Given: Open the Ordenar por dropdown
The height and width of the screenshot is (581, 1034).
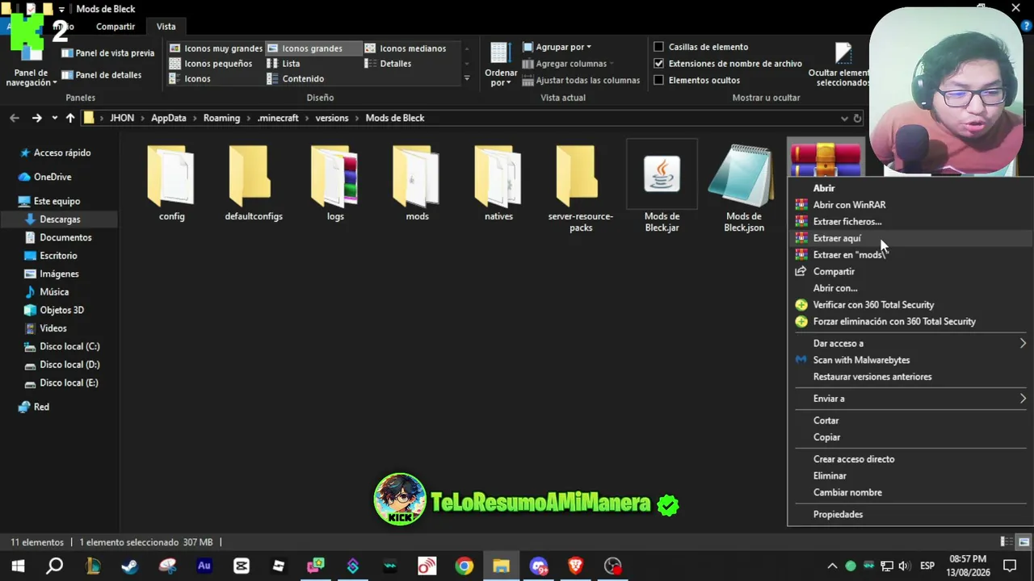Looking at the screenshot, I should 501,65.
